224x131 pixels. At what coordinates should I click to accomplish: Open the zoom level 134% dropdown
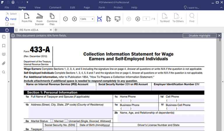[92, 19]
